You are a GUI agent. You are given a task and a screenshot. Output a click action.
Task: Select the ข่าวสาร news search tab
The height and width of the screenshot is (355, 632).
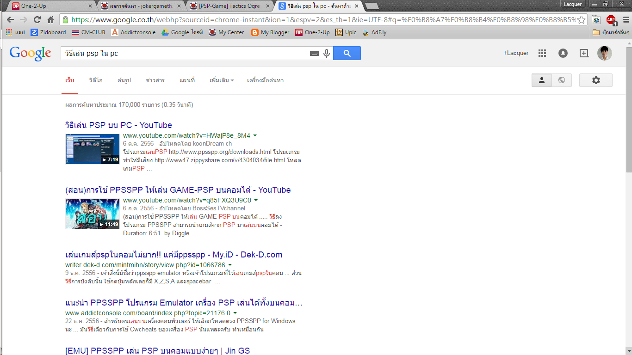155,80
